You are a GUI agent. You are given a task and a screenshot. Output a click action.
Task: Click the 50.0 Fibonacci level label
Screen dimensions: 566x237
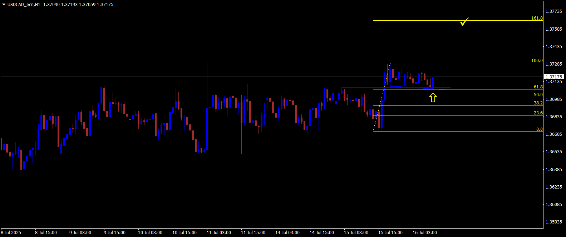pos(538,95)
